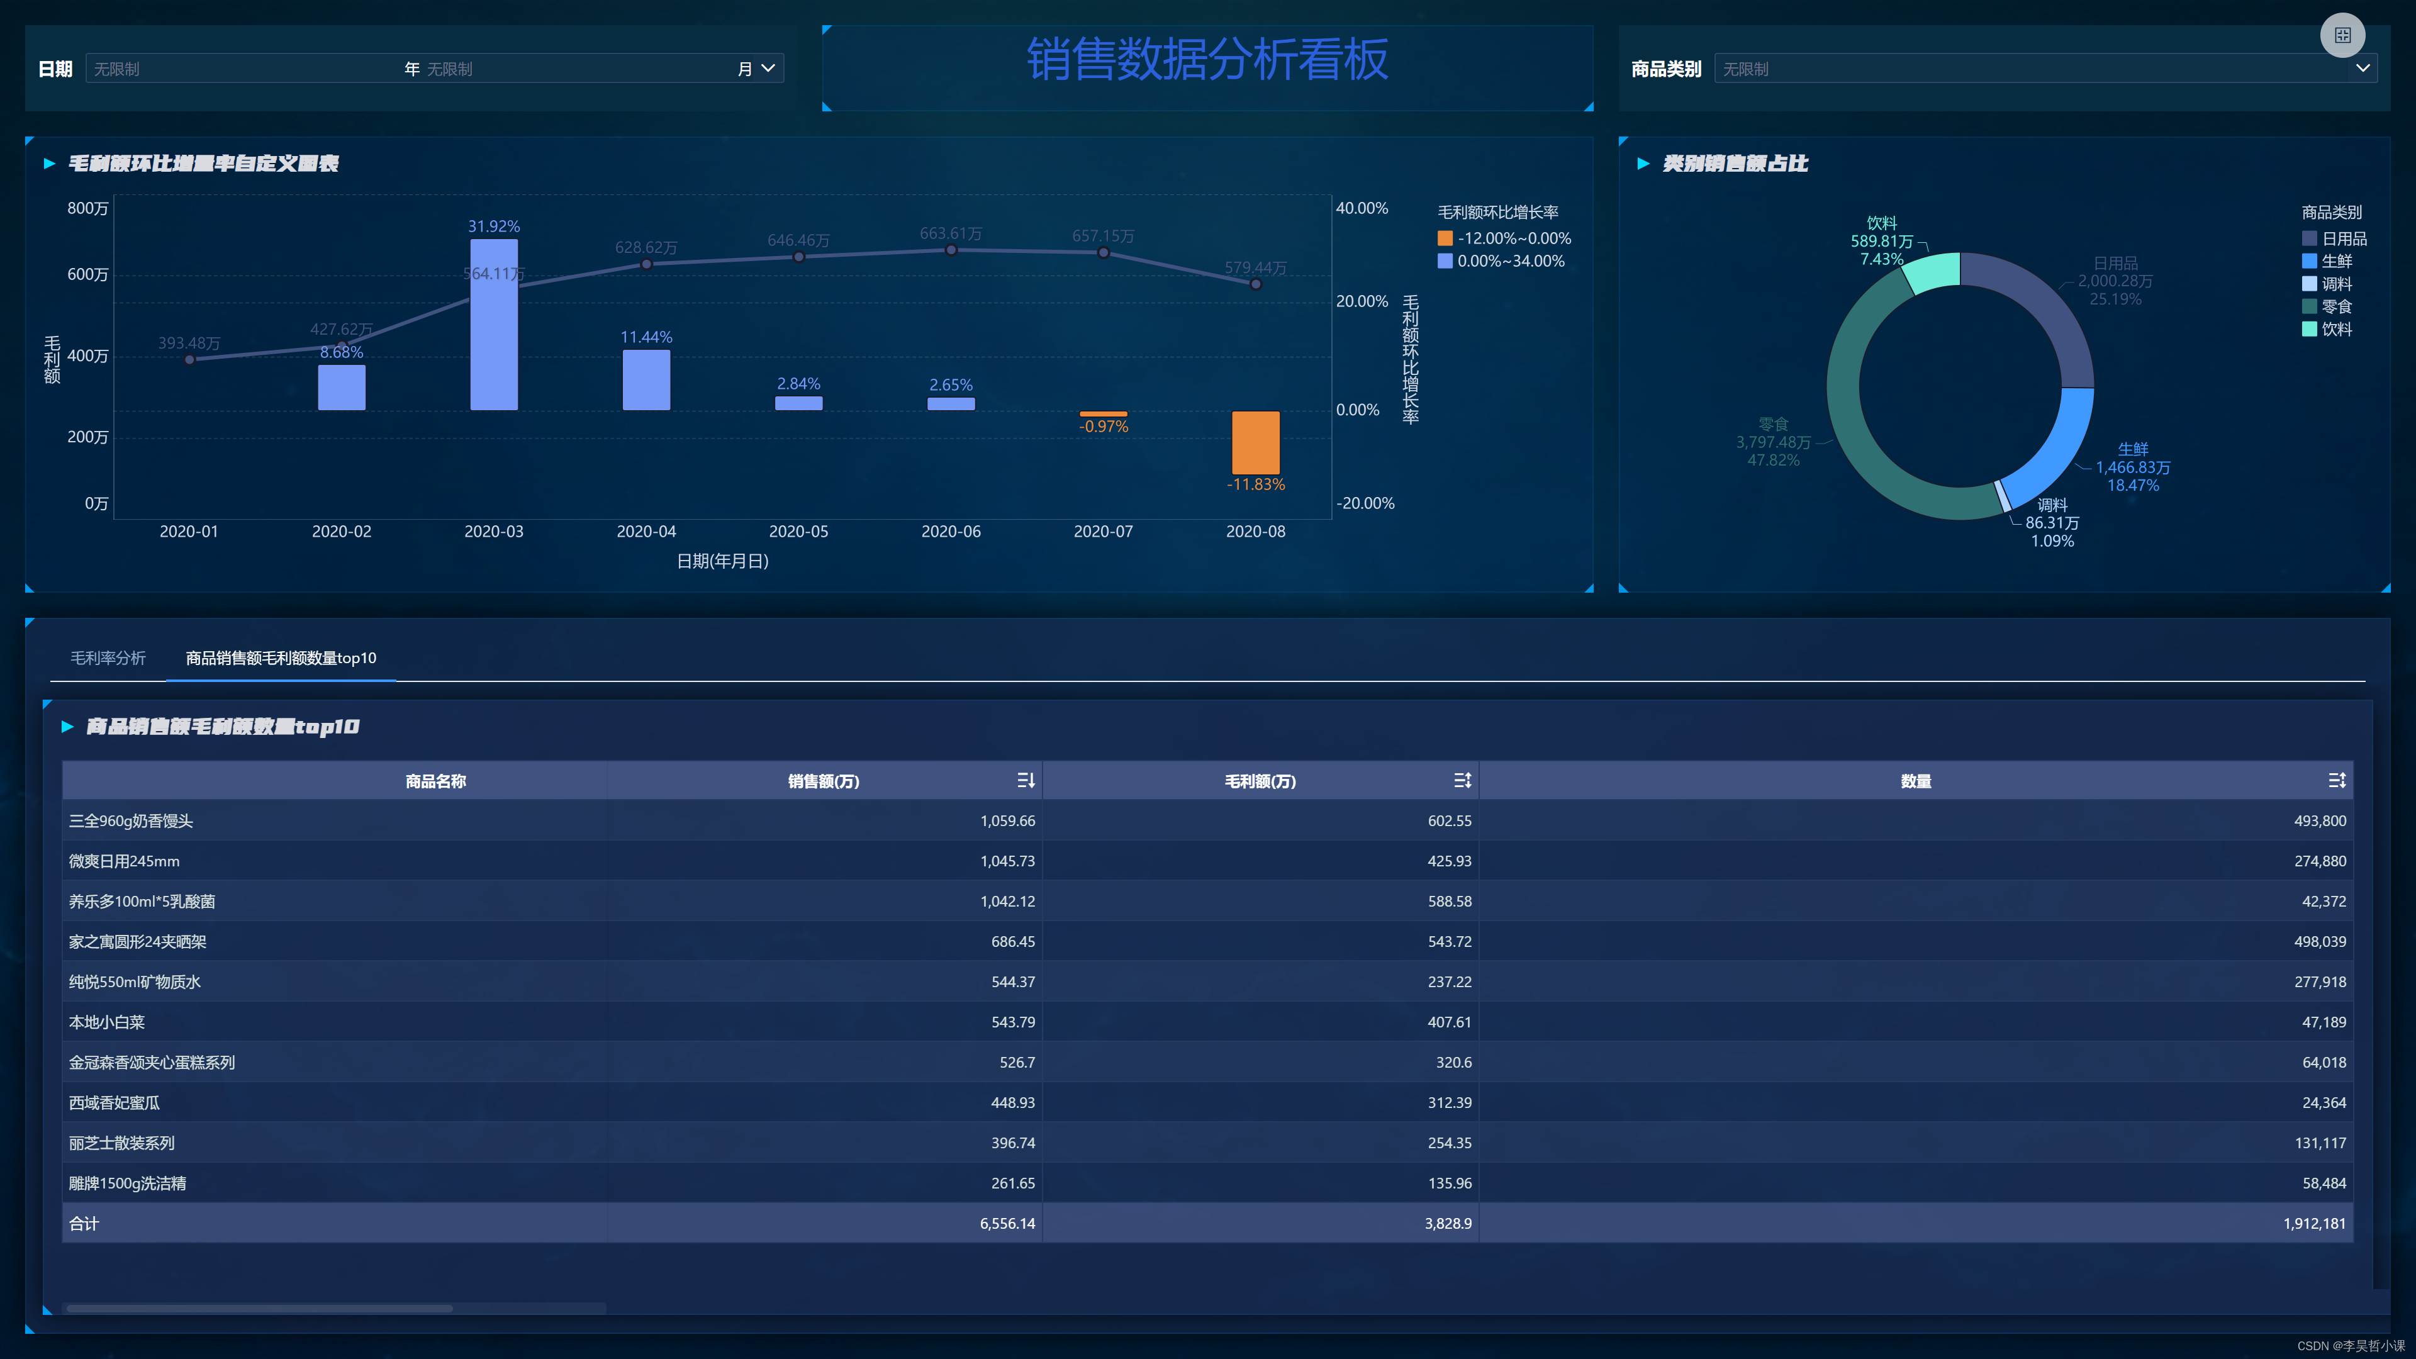
Task: Click total sales value 6,556.14
Action: tap(1007, 1224)
